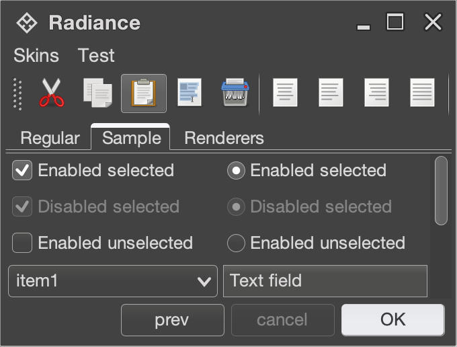Center text using toolbar icon

[331, 93]
